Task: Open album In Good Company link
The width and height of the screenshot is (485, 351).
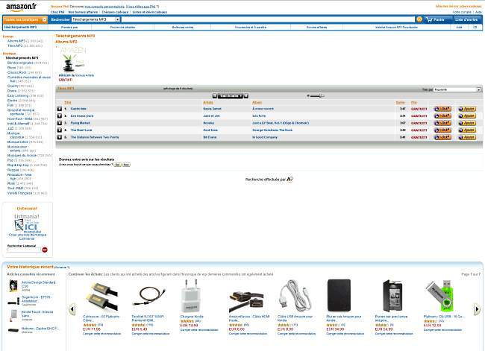Action: (x=265, y=137)
